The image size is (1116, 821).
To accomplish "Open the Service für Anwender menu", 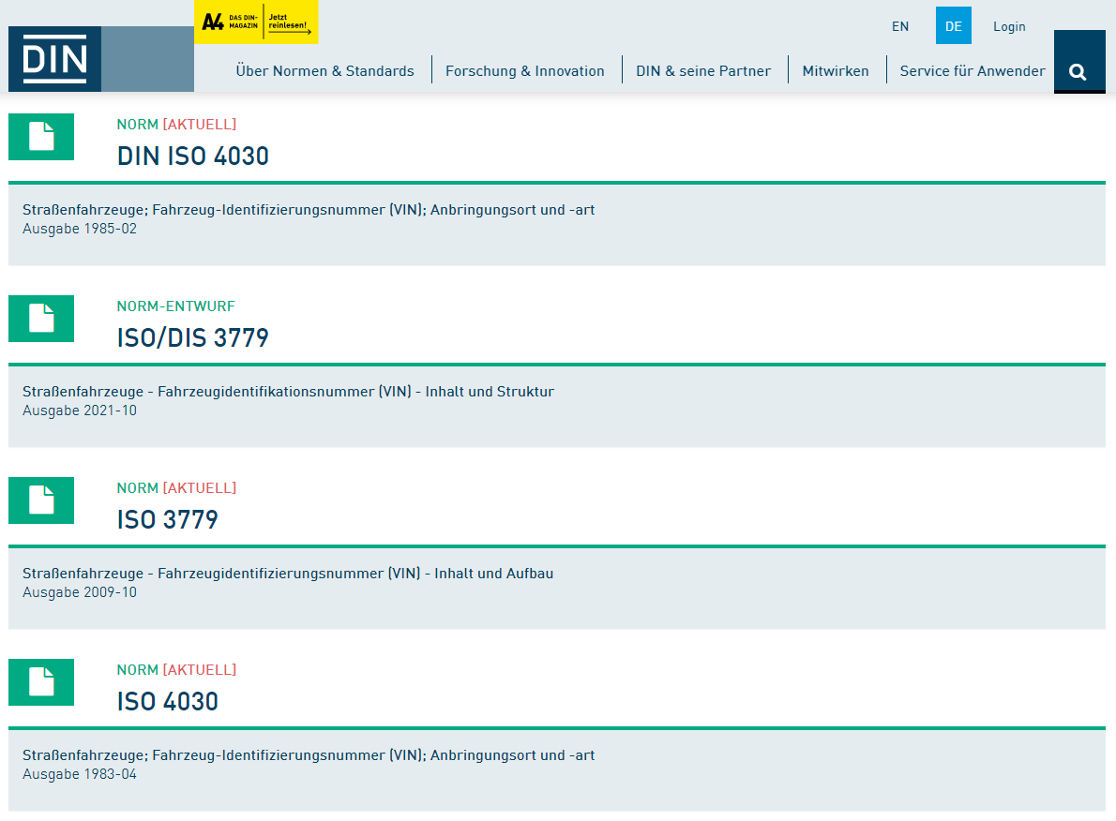I will pyautogui.click(x=973, y=70).
